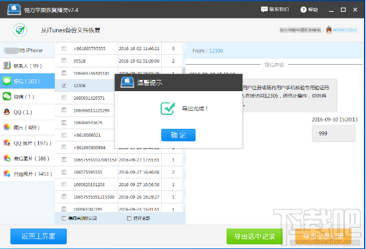Click the green message bubble icon
This screenshot has height=249, width=366.
(7, 81)
